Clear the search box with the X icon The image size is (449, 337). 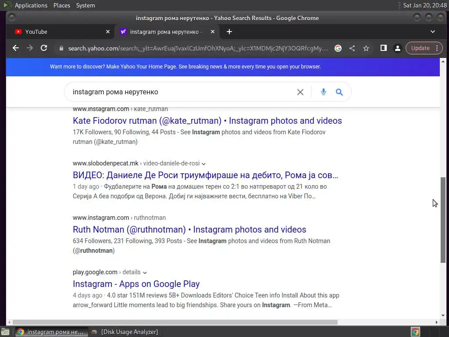(x=300, y=92)
